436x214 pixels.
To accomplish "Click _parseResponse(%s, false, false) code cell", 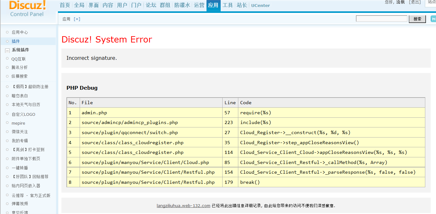I will 331,172.
